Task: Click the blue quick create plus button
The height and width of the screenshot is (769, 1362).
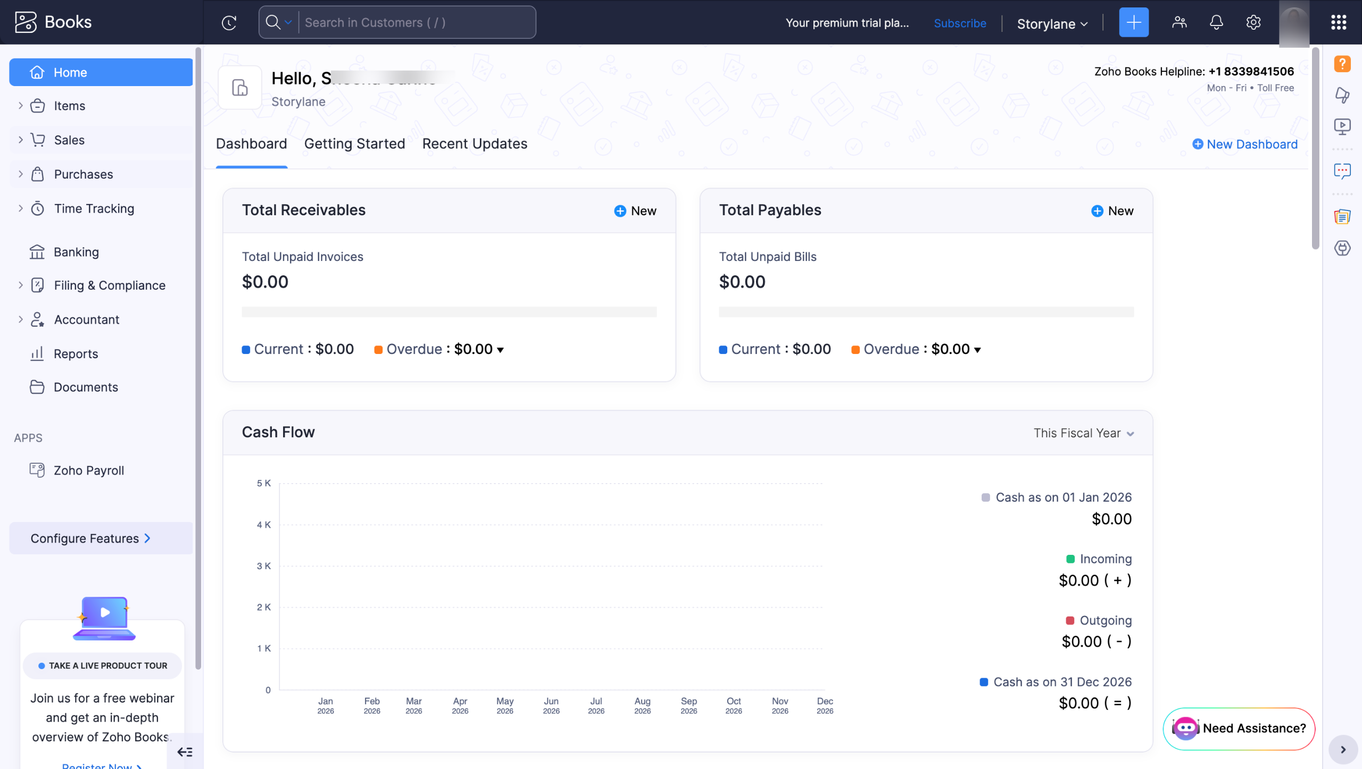Action: pyautogui.click(x=1133, y=22)
